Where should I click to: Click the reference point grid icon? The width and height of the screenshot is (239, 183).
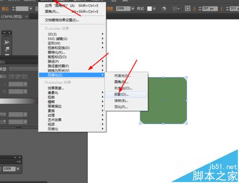tap(187, 9)
